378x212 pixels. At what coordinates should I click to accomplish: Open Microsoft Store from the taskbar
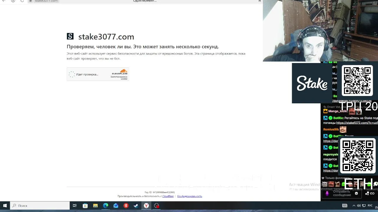(85, 206)
